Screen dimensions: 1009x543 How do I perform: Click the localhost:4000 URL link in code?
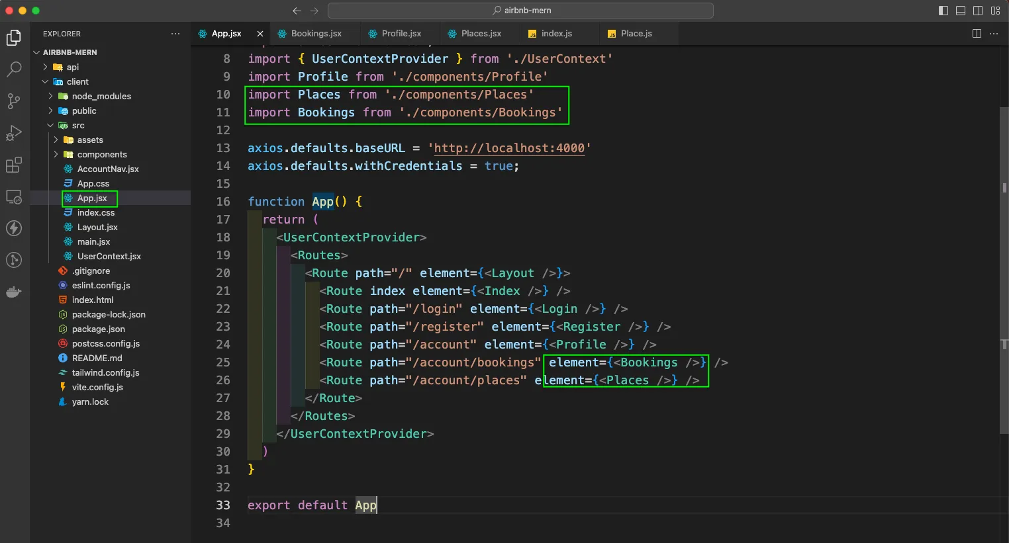click(x=509, y=148)
